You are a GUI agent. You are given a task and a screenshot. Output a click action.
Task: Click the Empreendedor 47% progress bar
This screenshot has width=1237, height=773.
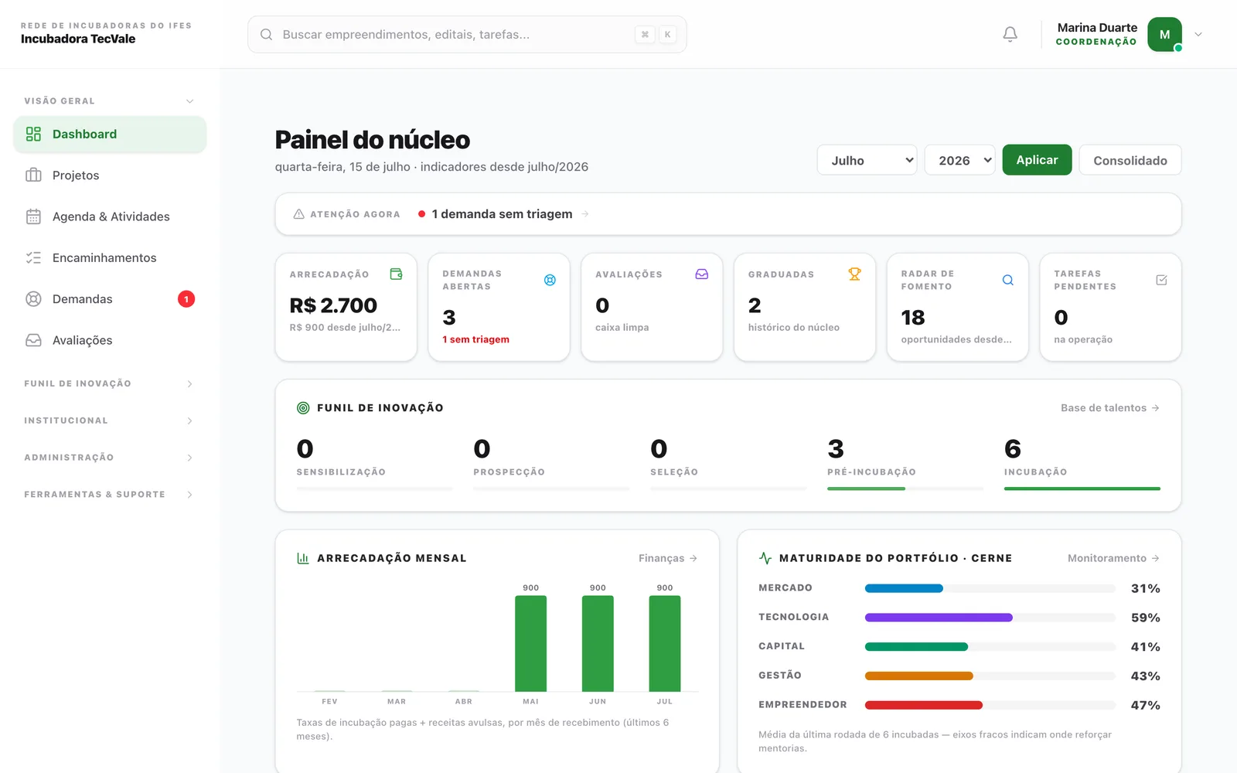pos(990,705)
